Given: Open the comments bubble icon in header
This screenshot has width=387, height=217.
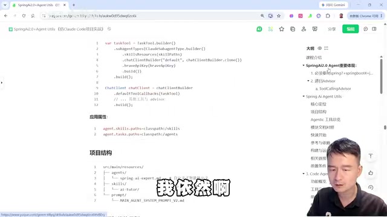Looking at the screenshot, I should tap(365, 29).
